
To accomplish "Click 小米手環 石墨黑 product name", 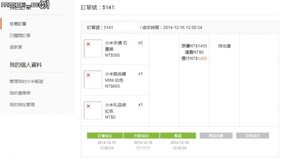I will [116, 46].
